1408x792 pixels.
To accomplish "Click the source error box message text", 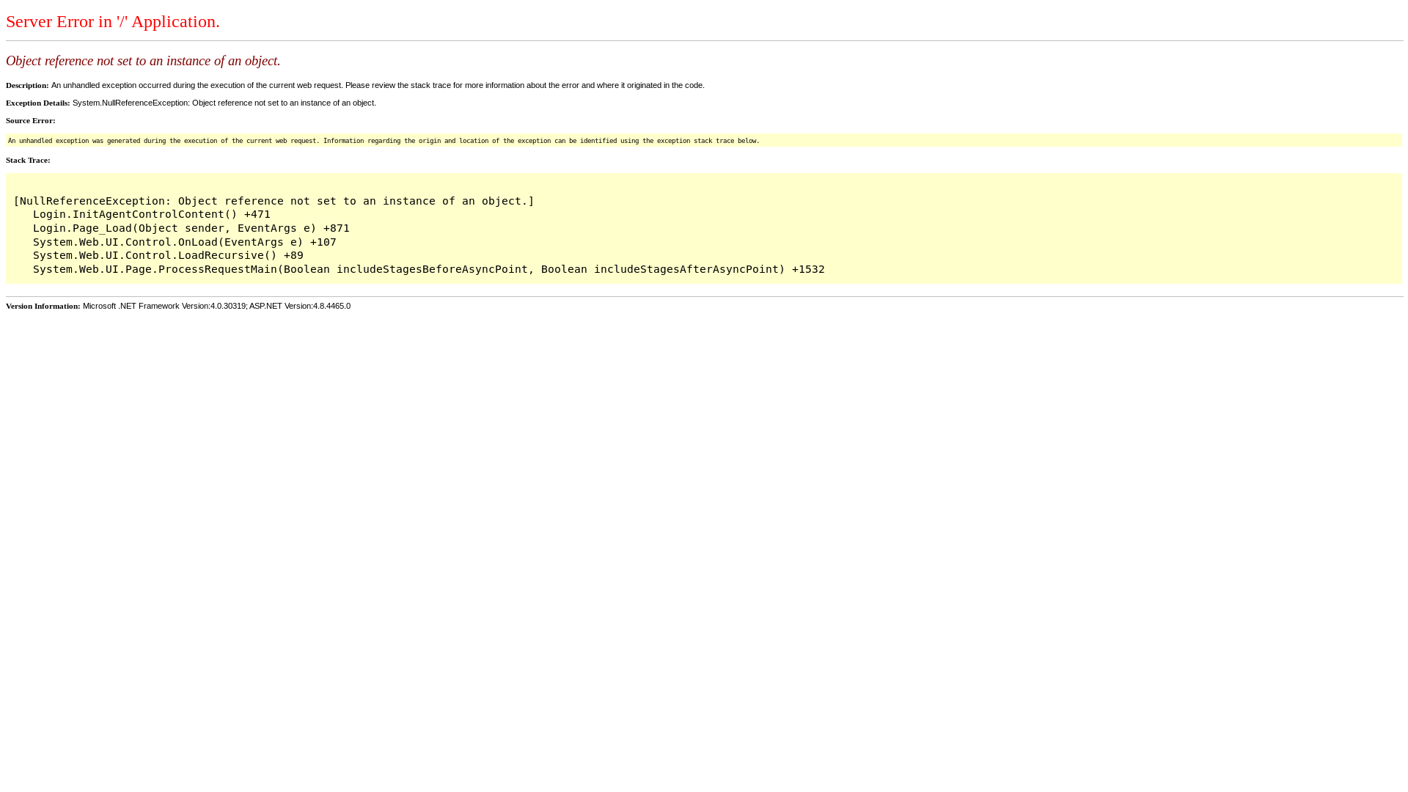I will [384, 140].
